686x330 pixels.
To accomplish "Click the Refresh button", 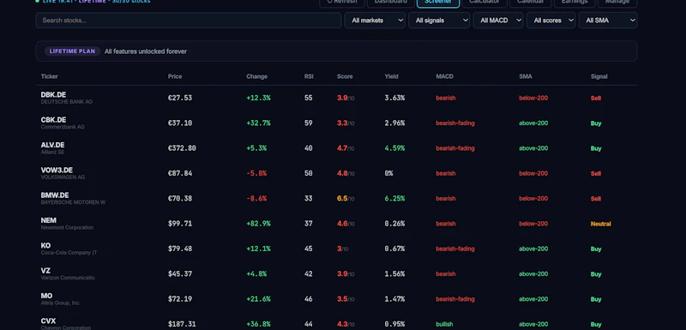I will point(341,3).
